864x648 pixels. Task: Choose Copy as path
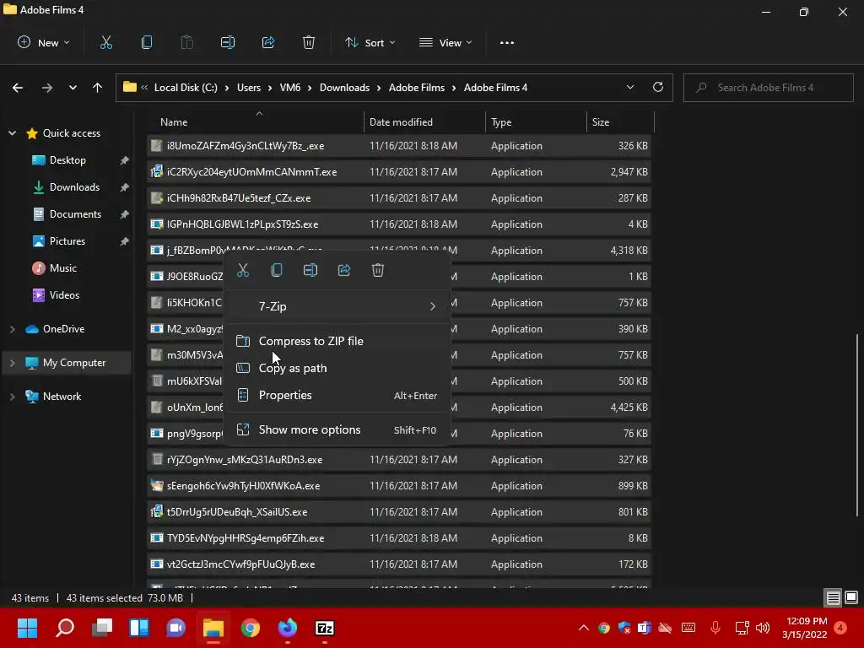337,368
